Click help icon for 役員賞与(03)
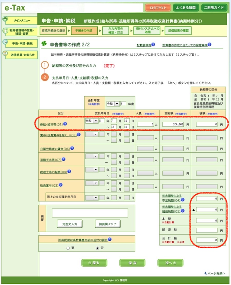 pyautogui.click(x=61, y=185)
